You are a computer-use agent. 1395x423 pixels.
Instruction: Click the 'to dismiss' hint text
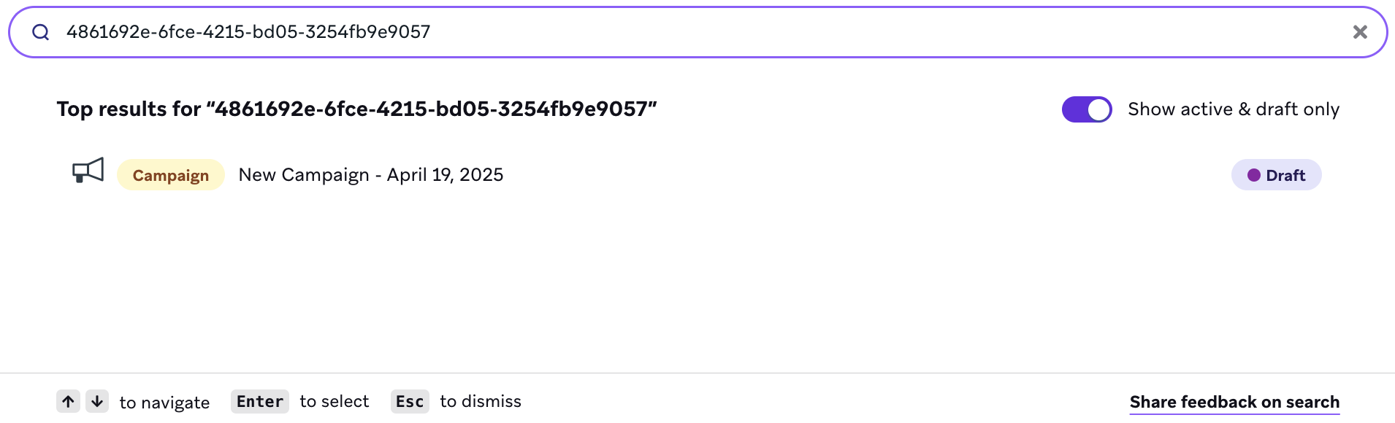481,401
